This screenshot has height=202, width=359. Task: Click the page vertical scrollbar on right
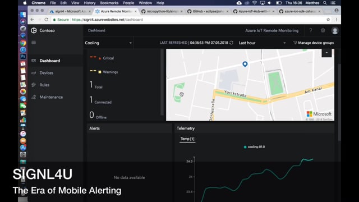tap(339, 102)
